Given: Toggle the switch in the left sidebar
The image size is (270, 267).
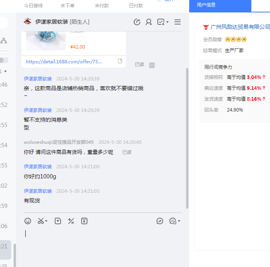Looking at the screenshot, I should (4, 60).
